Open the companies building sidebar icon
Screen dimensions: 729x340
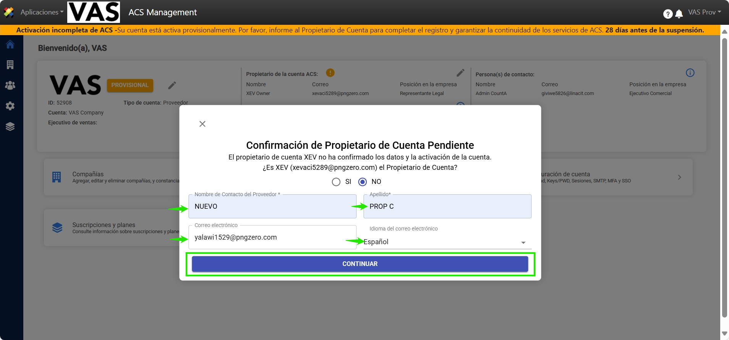[10, 65]
